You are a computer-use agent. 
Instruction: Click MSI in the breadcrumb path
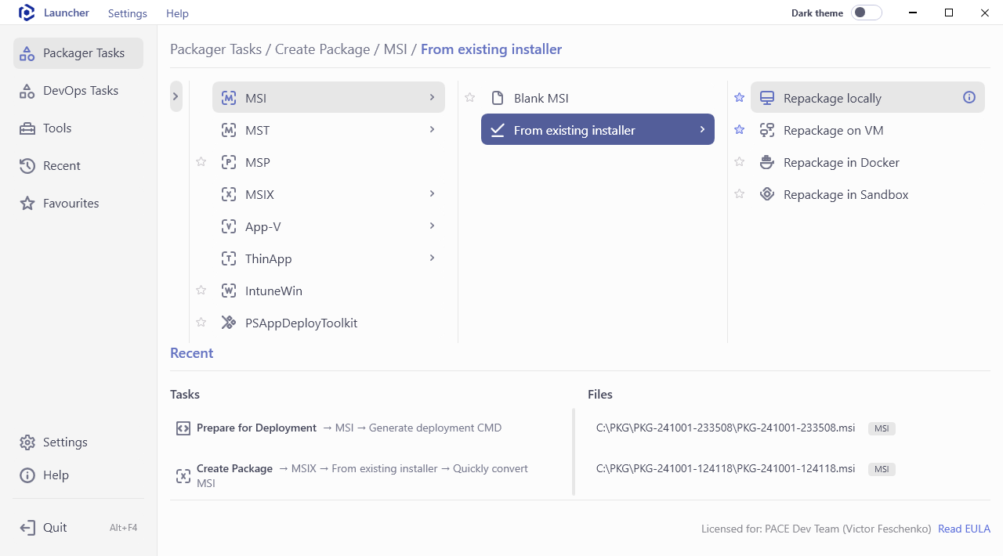pos(395,49)
